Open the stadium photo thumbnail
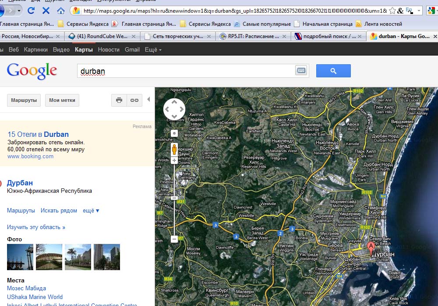This screenshot has height=306, width=438. 49,257
